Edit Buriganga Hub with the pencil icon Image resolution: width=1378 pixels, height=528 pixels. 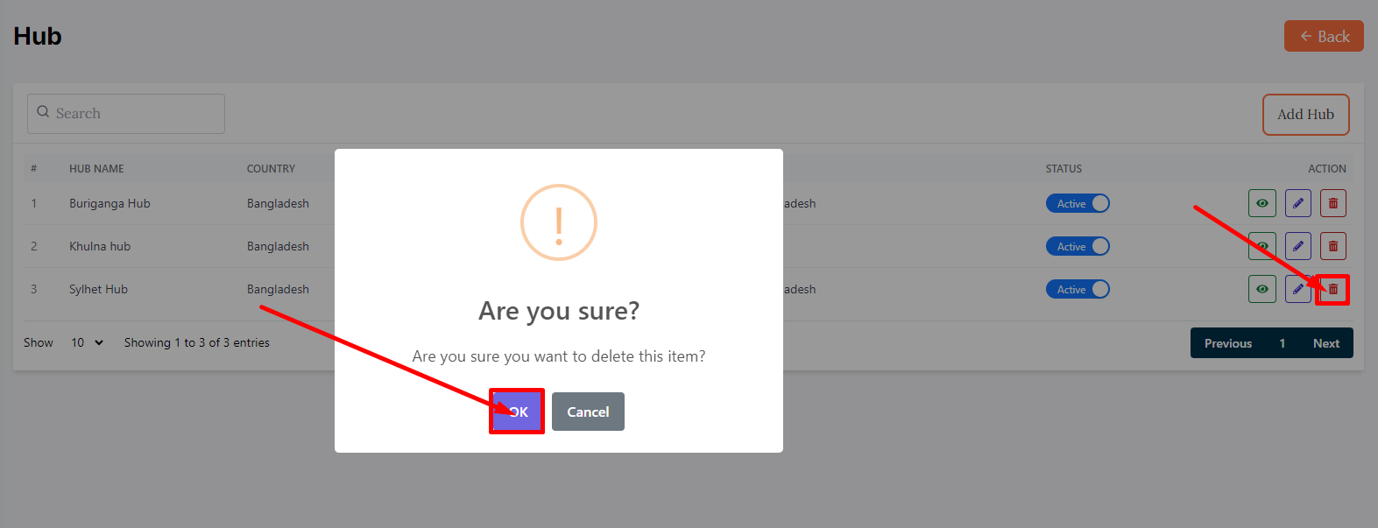pyautogui.click(x=1297, y=203)
